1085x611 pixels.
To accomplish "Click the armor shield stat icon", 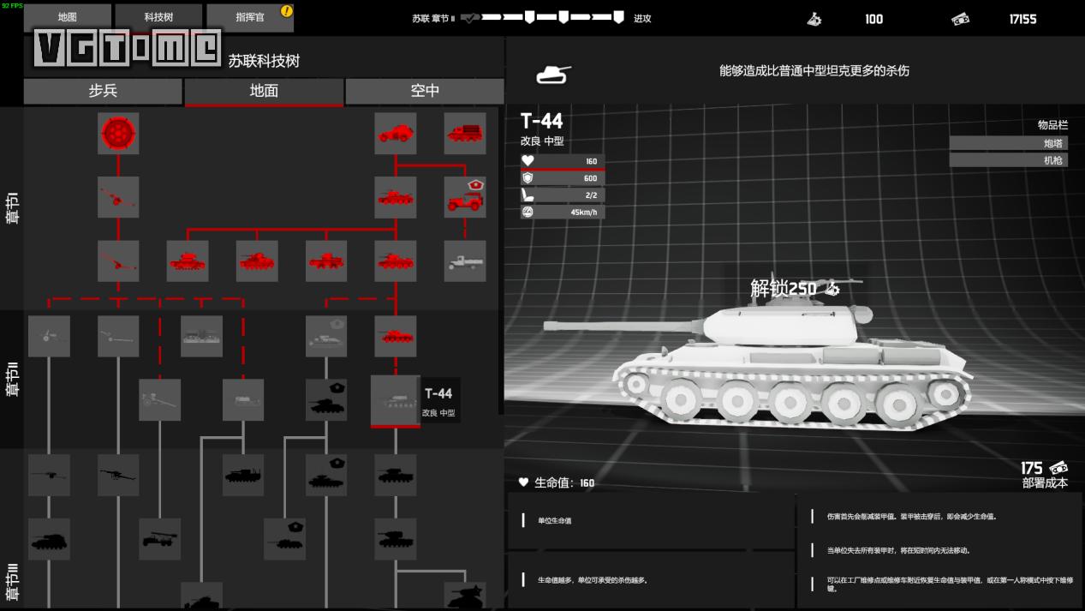I will point(528,178).
